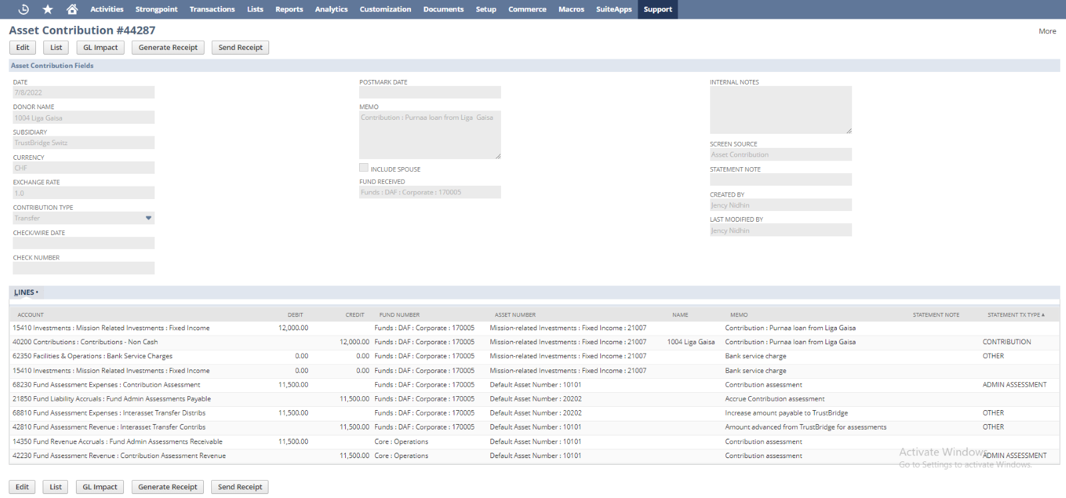Open the Reports menu

(x=289, y=9)
